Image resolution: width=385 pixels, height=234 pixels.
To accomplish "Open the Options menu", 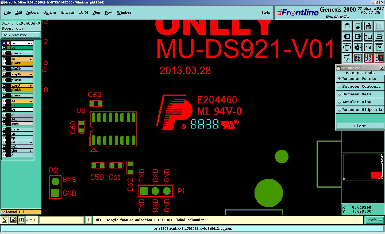I will (x=50, y=13).
